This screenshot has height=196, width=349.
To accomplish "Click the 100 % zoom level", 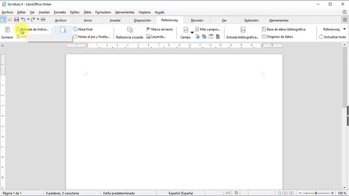I will pyautogui.click(x=342, y=193).
